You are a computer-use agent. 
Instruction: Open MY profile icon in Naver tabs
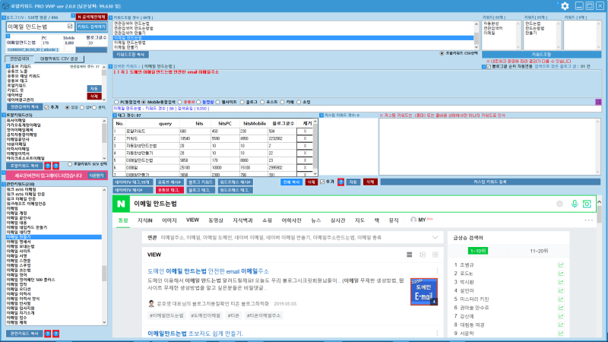click(x=413, y=220)
